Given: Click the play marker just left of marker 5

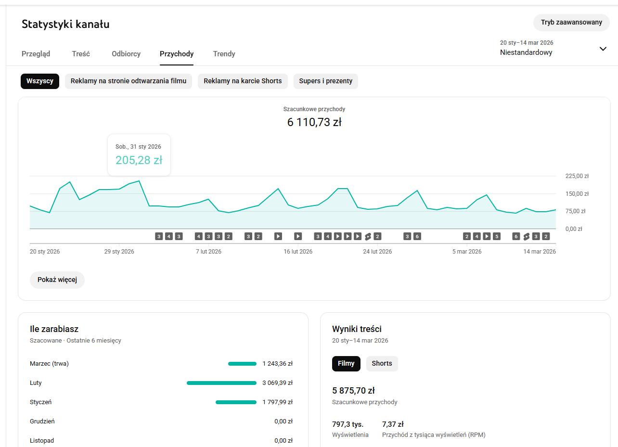Looking at the screenshot, I should pyautogui.click(x=487, y=236).
